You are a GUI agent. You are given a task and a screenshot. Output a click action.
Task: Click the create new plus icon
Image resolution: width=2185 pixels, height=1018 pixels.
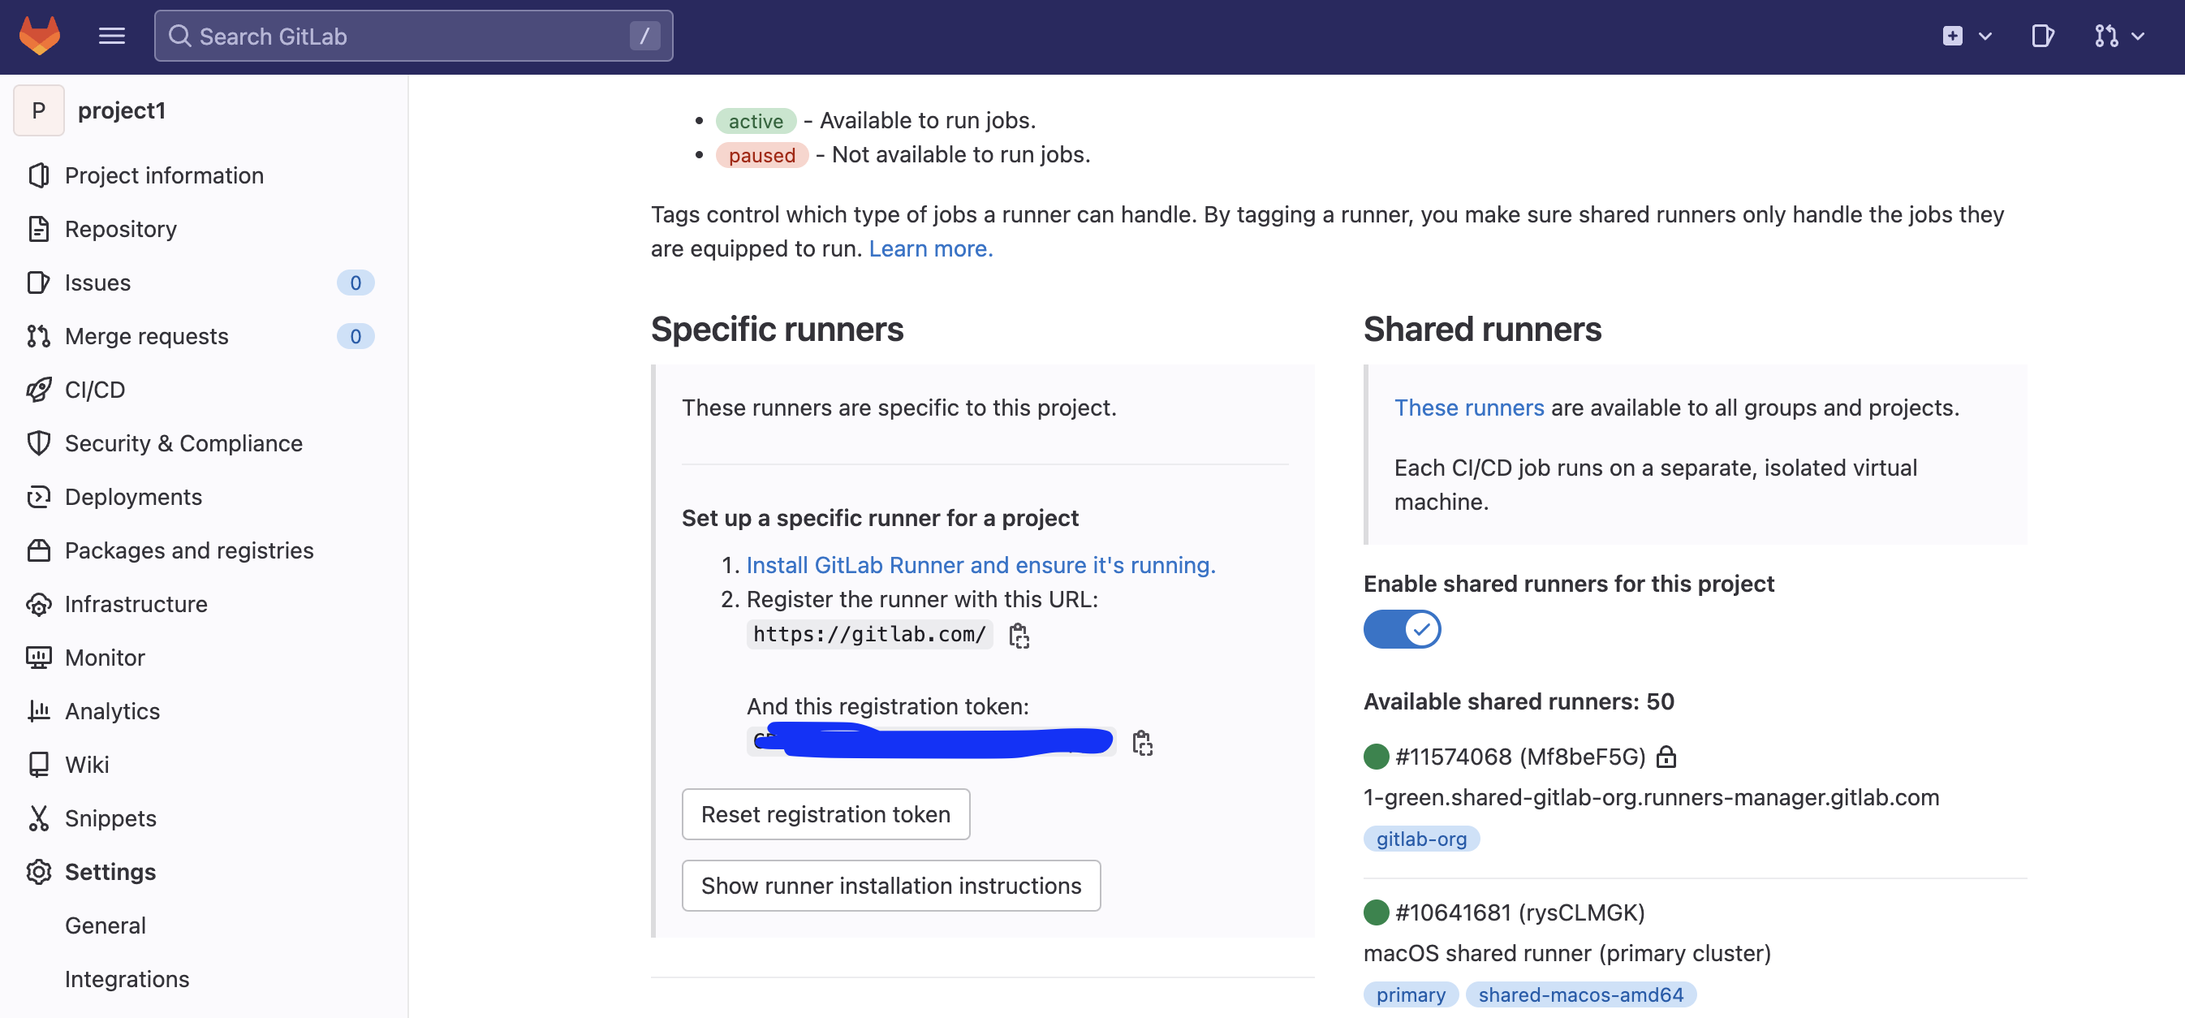tap(1952, 36)
